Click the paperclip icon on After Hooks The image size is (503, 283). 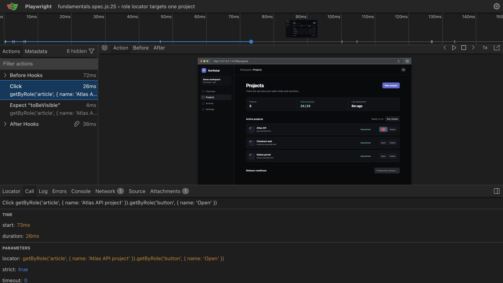click(x=77, y=124)
